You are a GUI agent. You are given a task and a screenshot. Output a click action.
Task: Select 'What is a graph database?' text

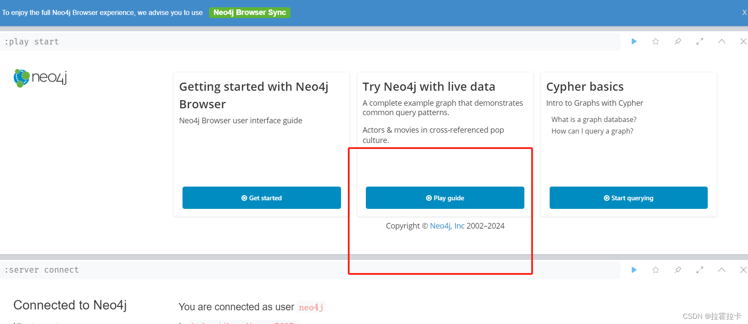coord(594,119)
